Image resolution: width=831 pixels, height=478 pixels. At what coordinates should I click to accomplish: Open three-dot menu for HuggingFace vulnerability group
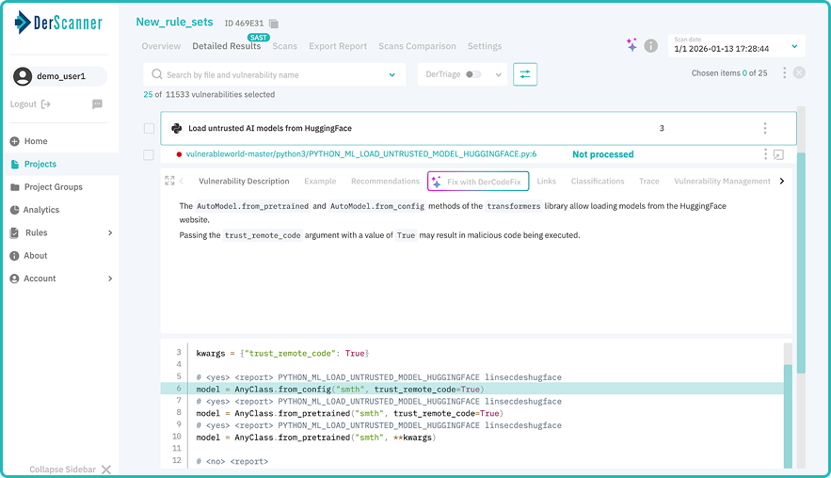tap(765, 128)
